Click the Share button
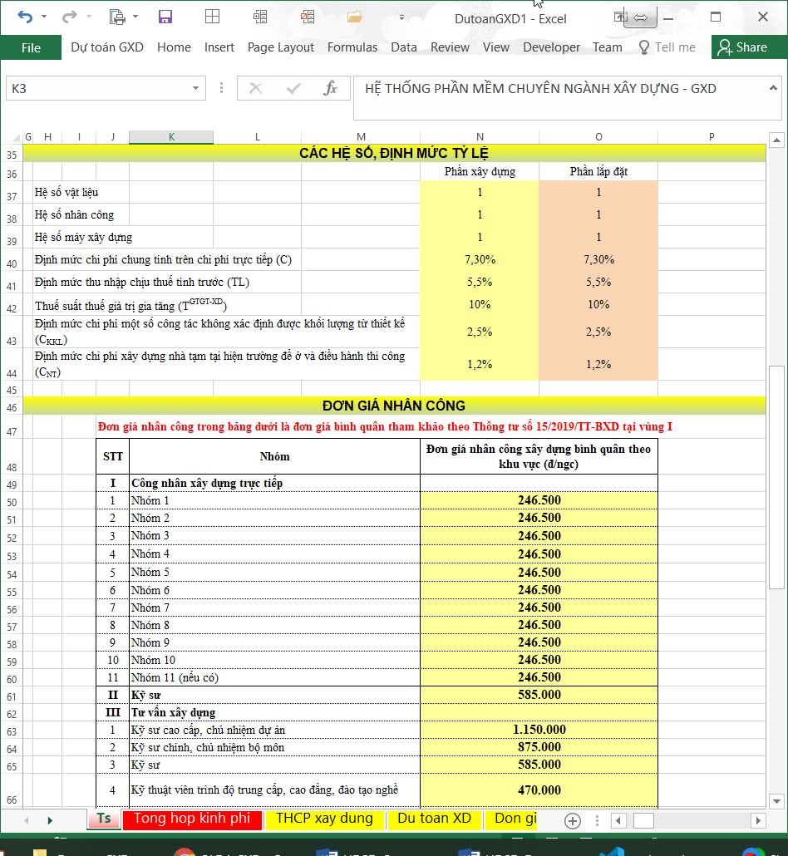This screenshot has width=788, height=856. point(743,47)
